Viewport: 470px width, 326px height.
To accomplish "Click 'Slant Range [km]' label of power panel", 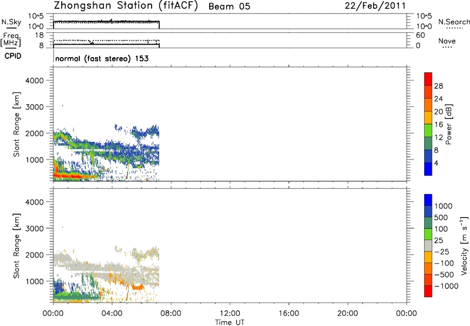I will pos(16,124).
